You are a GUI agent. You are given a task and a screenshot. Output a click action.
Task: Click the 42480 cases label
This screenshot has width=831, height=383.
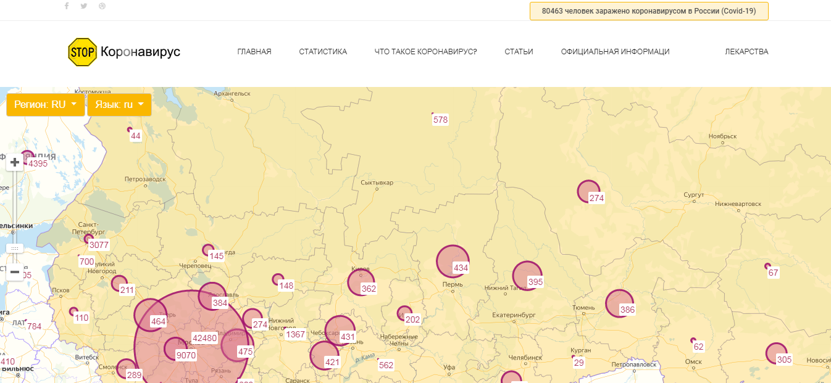click(205, 338)
